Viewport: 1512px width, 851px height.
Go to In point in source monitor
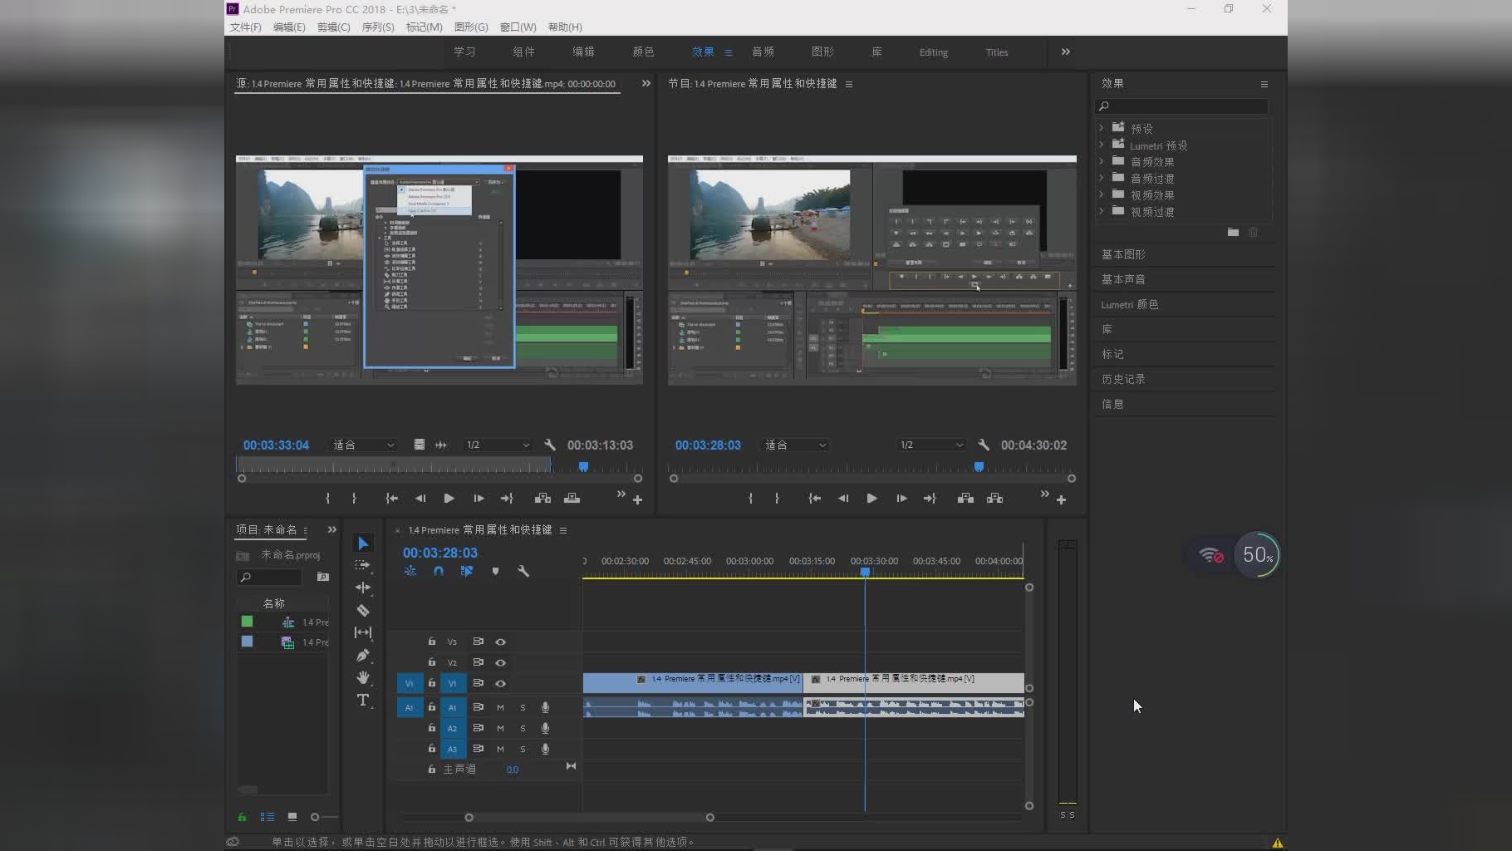[x=391, y=499]
